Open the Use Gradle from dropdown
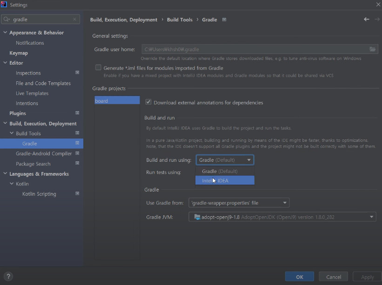Image resolution: width=382 pixels, height=285 pixels. point(239,203)
